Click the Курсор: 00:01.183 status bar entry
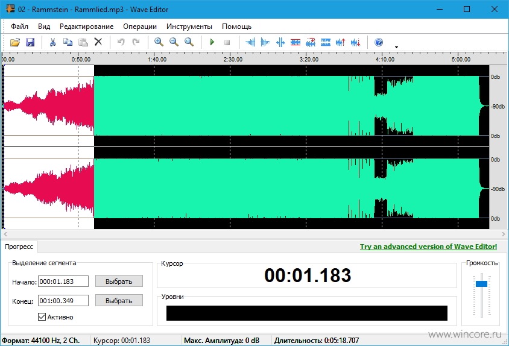The image size is (509, 346). (122, 341)
